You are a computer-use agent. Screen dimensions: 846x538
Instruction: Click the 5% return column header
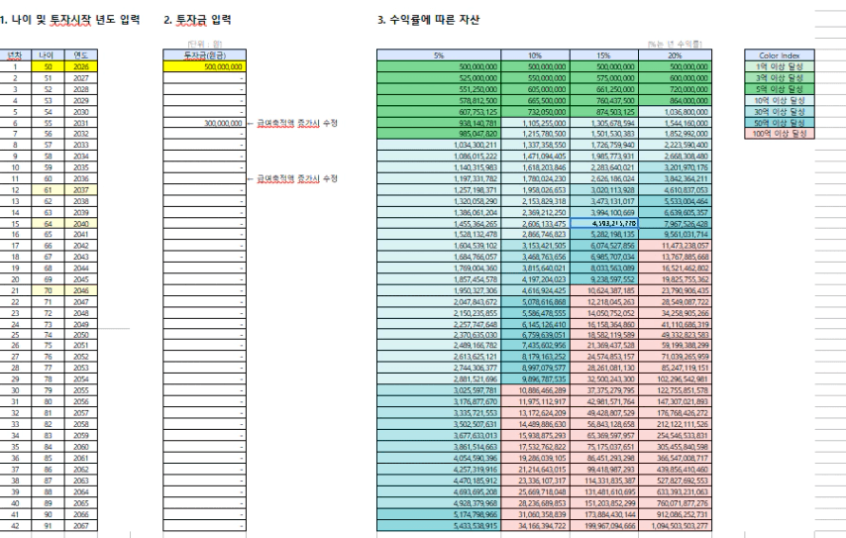[439, 55]
